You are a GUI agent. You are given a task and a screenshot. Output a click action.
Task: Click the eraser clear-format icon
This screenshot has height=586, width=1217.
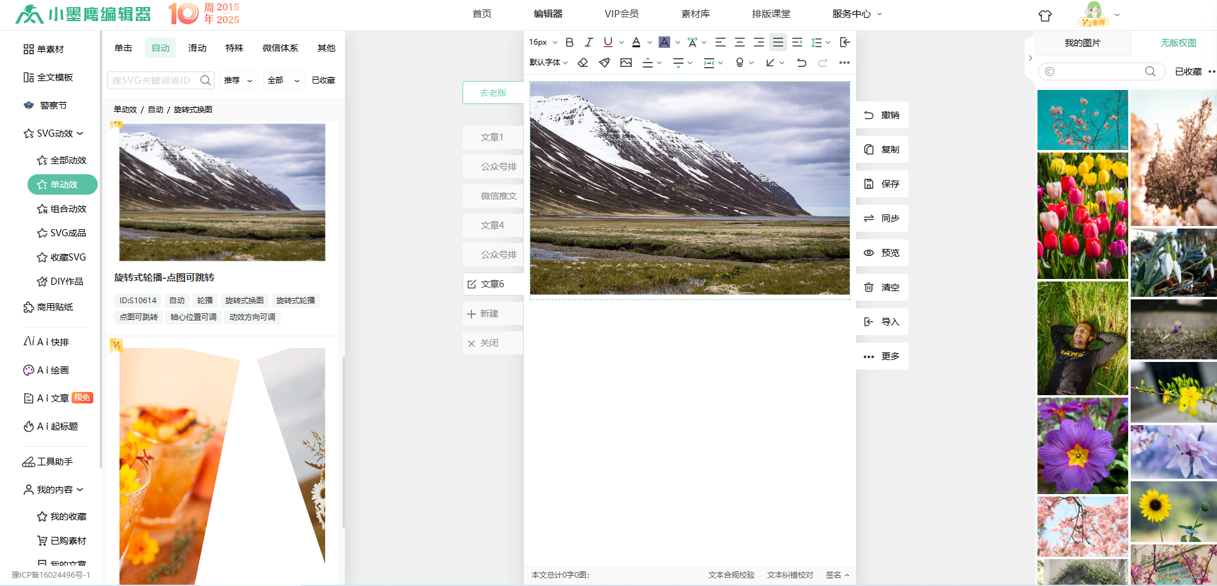coord(583,63)
